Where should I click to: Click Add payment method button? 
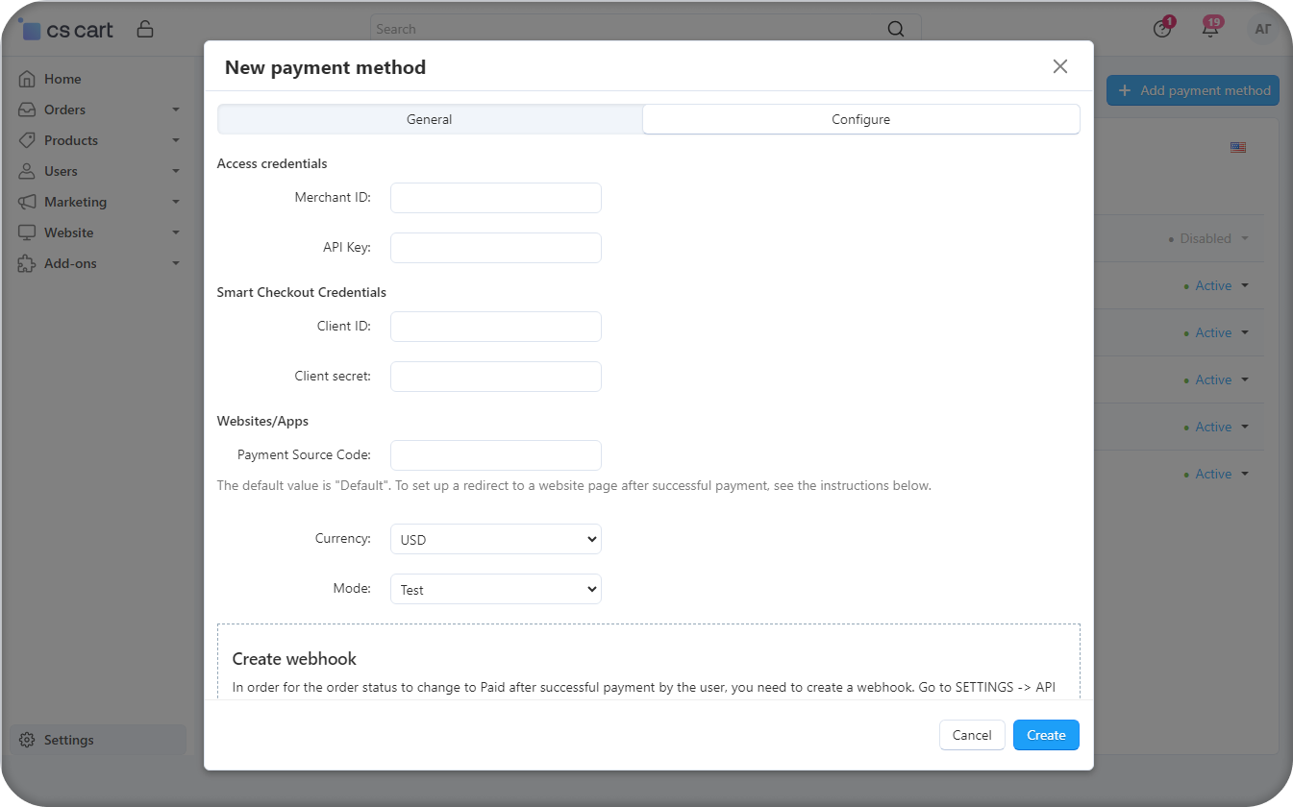[x=1193, y=90]
